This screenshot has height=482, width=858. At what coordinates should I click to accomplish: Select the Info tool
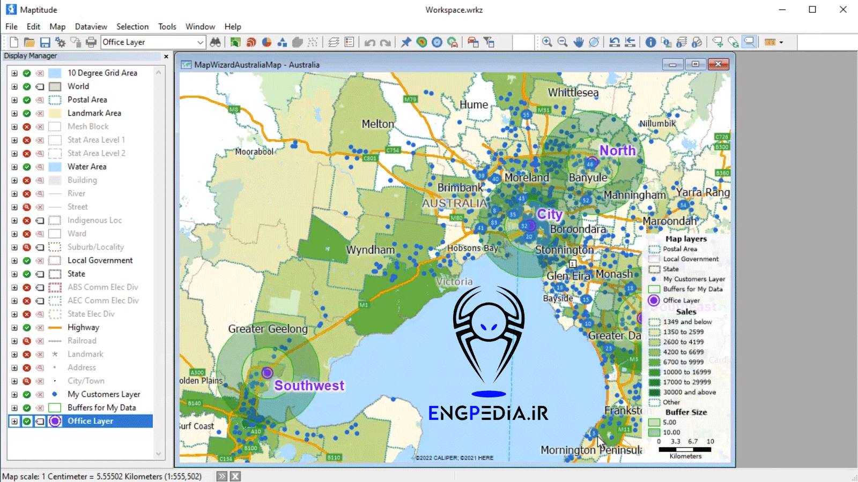[650, 42]
